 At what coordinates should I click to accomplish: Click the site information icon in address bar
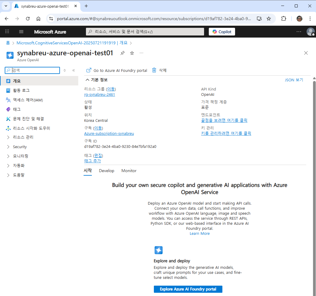(51, 19)
